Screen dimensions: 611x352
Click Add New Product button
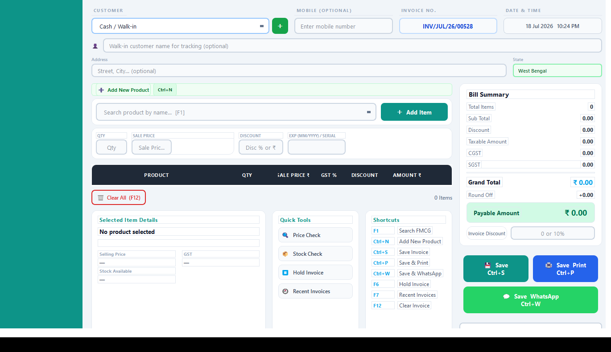(124, 90)
